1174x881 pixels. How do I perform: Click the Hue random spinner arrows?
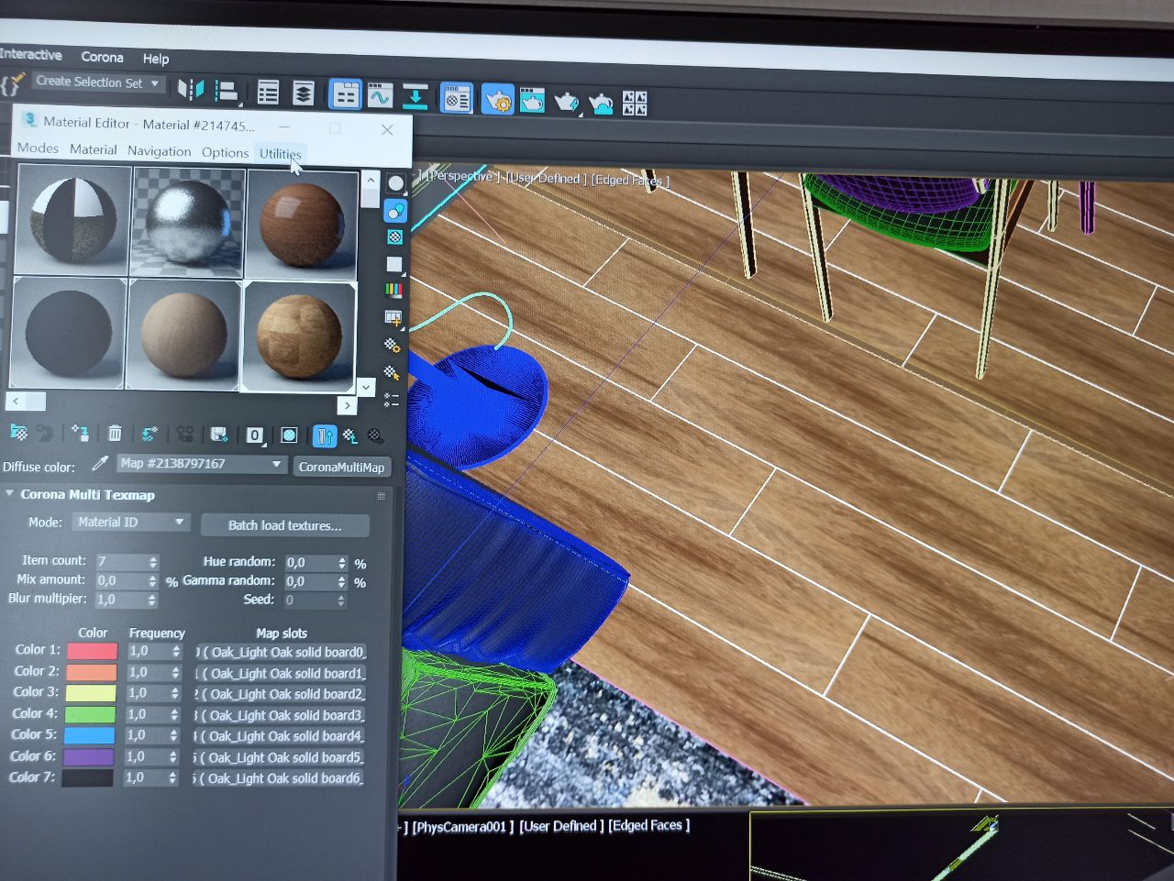click(x=342, y=563)
